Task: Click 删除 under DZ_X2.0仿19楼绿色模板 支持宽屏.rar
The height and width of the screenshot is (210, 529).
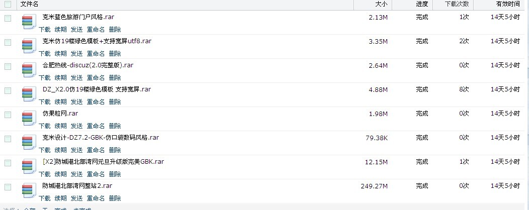Action: coord(115,102)
